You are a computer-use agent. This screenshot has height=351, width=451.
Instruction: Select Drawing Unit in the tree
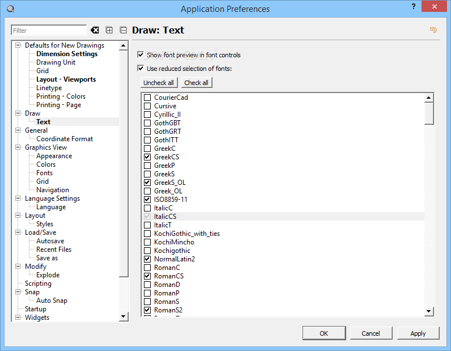click(x=56, y=62)
